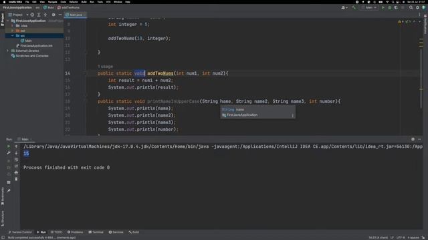Go to previous highlighted error arrow

point(415,21)
